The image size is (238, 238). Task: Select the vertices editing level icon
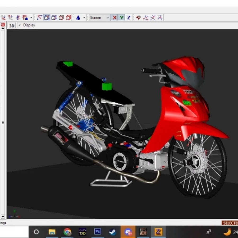(x=39, y=18)
